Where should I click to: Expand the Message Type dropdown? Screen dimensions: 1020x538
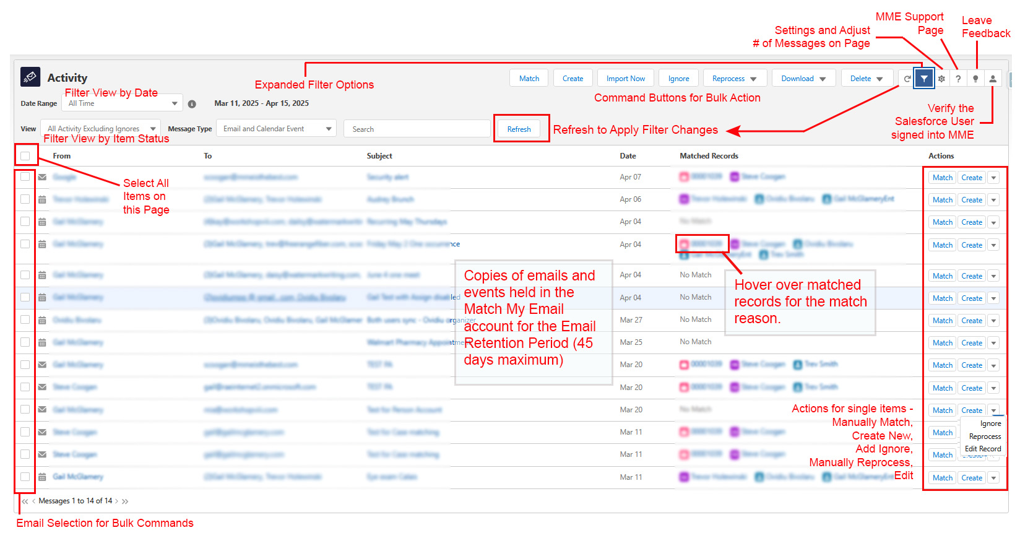[x=277, y=129]
